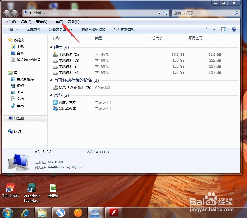Collapse the 其他 (2) group
This screenshot has width=247, height=218.
tap(51, 95)
